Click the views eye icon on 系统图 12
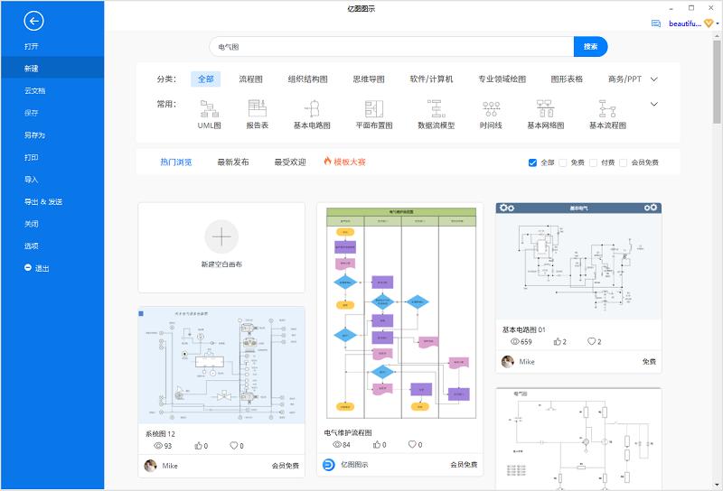Viewport: 723px width, 491px height. pyautogui.click(x=158, y=445)
